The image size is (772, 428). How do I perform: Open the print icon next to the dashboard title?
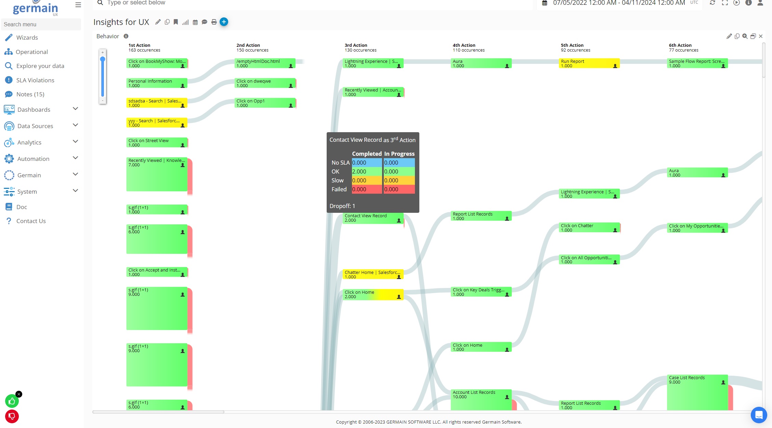214,22
